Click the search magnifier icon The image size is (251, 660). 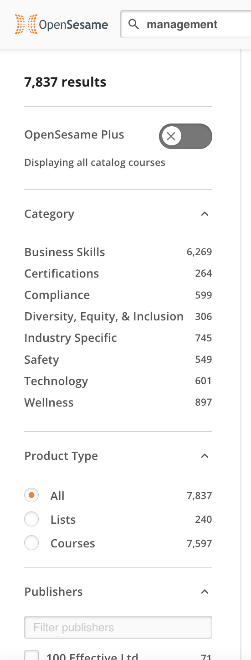[133, 24]
